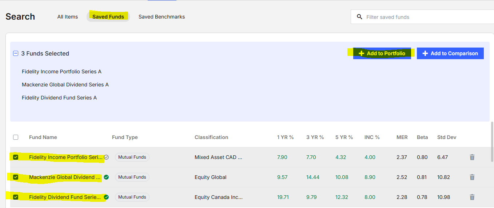The width and height of the screenshot is (494, 208).
Task: Click the Std Dev value 10.98
Action: click(x=443, y=197)
